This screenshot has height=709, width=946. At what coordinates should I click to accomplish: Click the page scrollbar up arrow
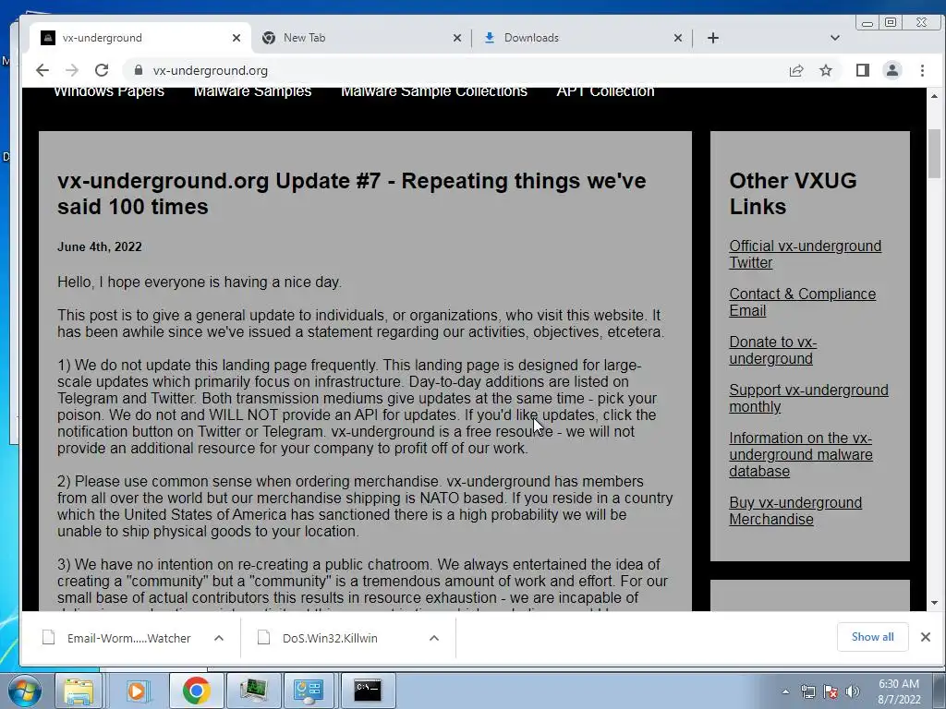934,96
